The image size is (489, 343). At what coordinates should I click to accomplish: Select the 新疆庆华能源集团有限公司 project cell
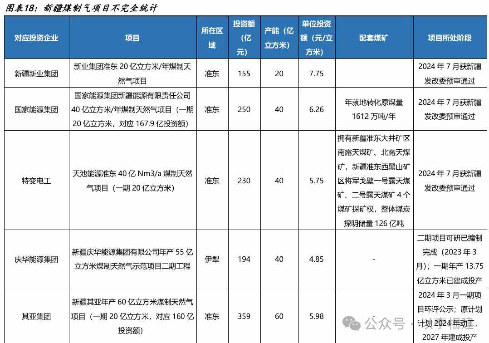pyautogui.click(x=132, y=259)
